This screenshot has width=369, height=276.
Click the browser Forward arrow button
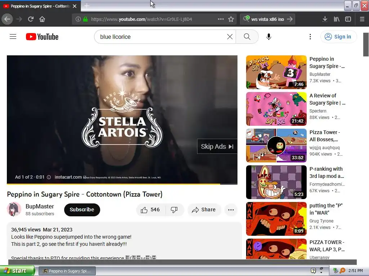coord(19,19)
